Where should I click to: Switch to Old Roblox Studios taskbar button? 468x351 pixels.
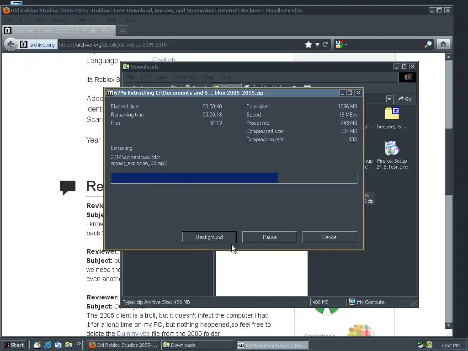pos(123,345)
